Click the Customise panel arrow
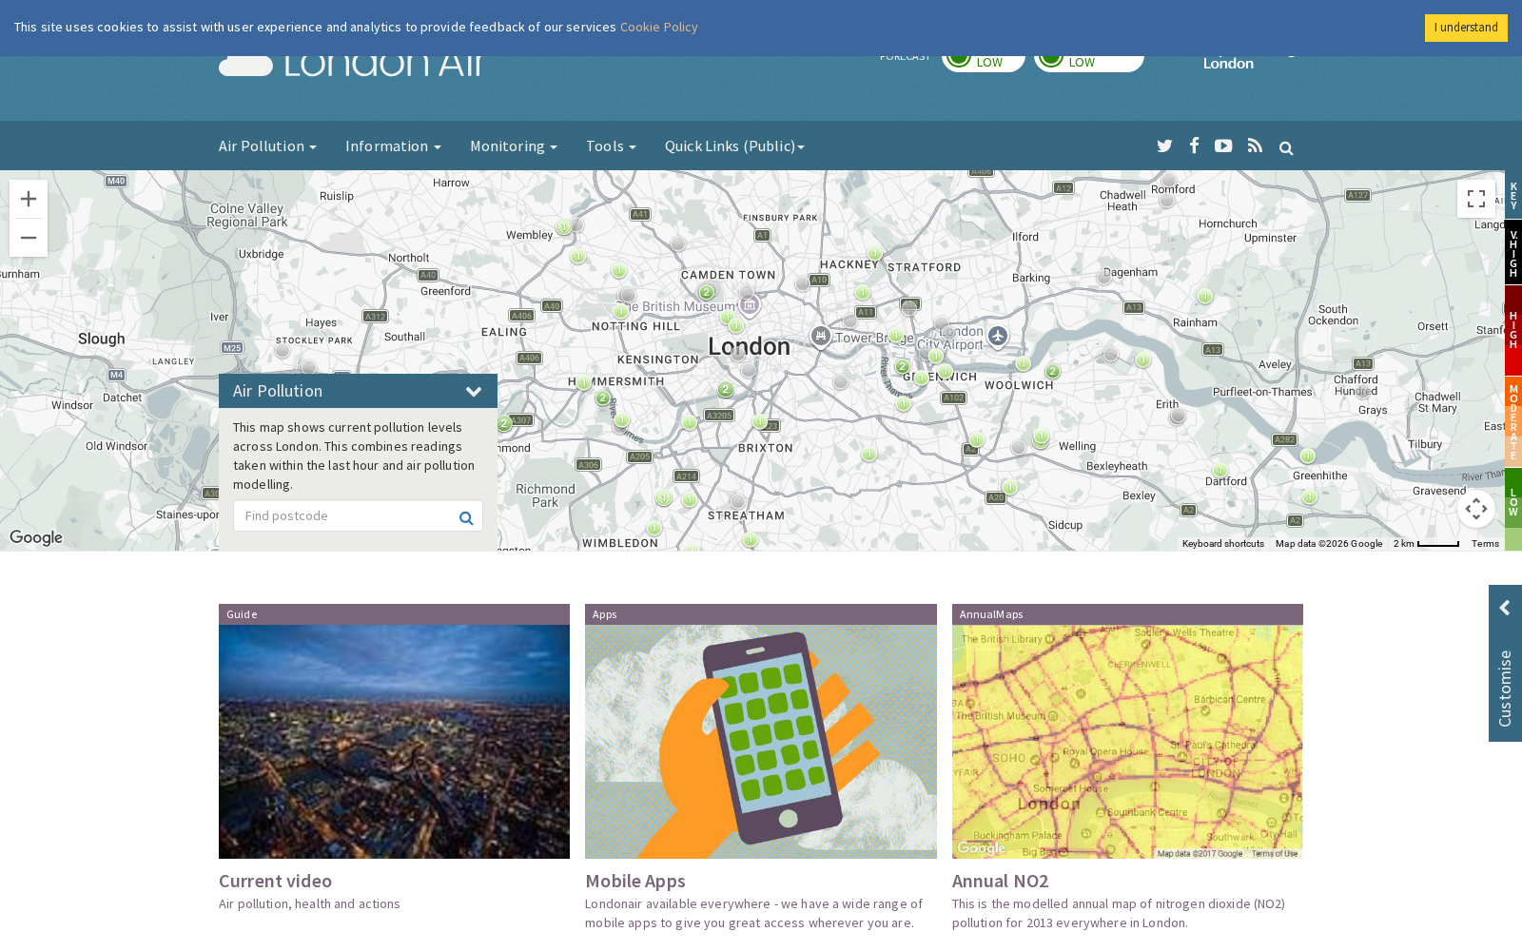This screenshot has width=1522, height=951. point(1505,609)
